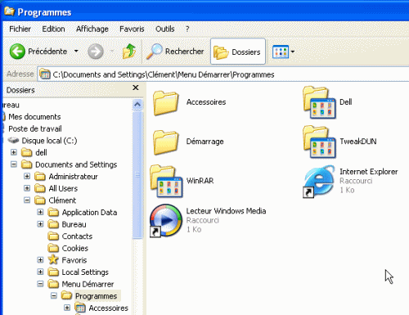Viewport: 409px width, 315px height.
Task: Select Lecteur Windows Media shortcut icon
Action: click(x=166, y=220)
